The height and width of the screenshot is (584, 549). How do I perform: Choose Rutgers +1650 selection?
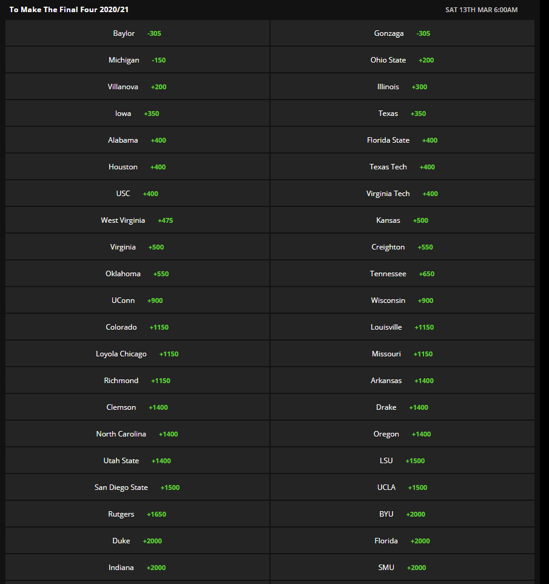(137, 514)
